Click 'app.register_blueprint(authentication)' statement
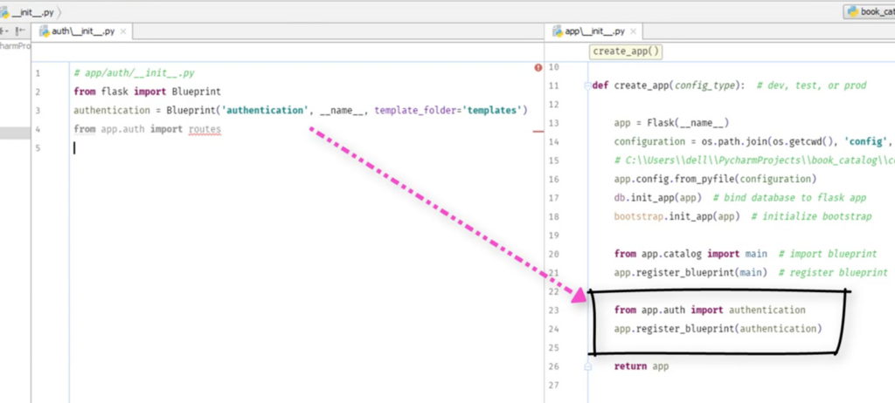This screenshot has height=403, width=895. (x=718, y=328)
